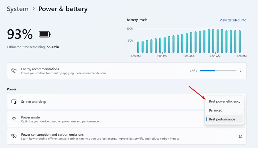The image size is (258, 148).
Task: Open the external link icon for carbon emissions
Action: coord(241,136)
